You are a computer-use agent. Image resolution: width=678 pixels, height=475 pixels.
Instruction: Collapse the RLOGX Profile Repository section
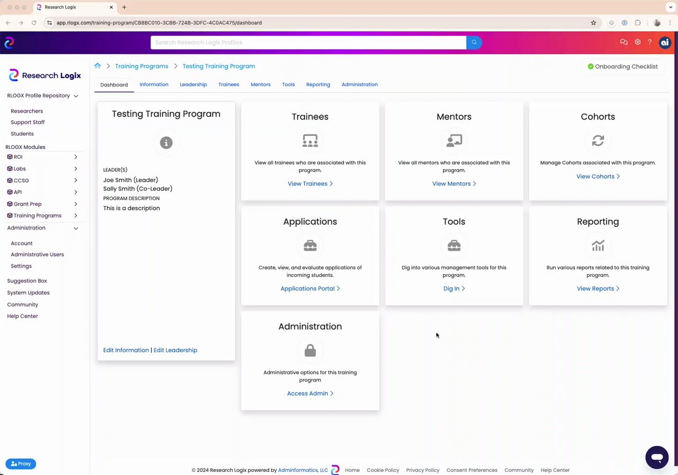point(76,96)
